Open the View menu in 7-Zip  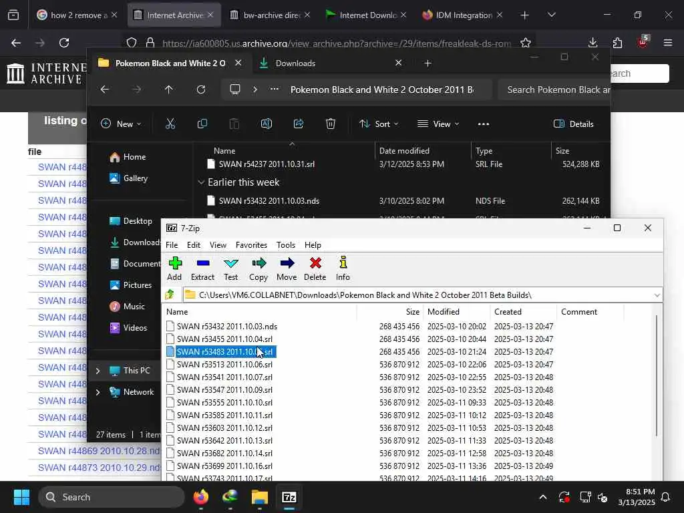(x=218, y=244)
